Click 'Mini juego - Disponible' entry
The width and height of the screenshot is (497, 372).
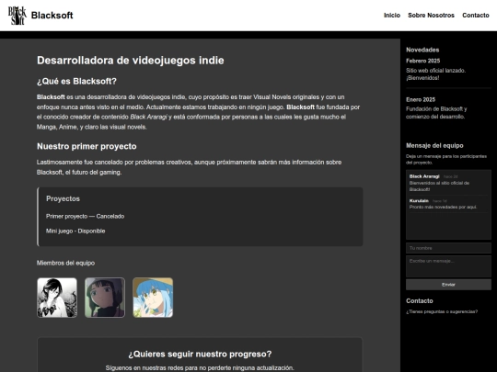pos(75,231)
